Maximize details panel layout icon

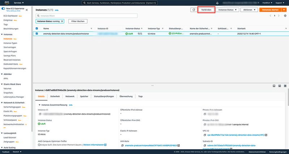click(285, 86)
